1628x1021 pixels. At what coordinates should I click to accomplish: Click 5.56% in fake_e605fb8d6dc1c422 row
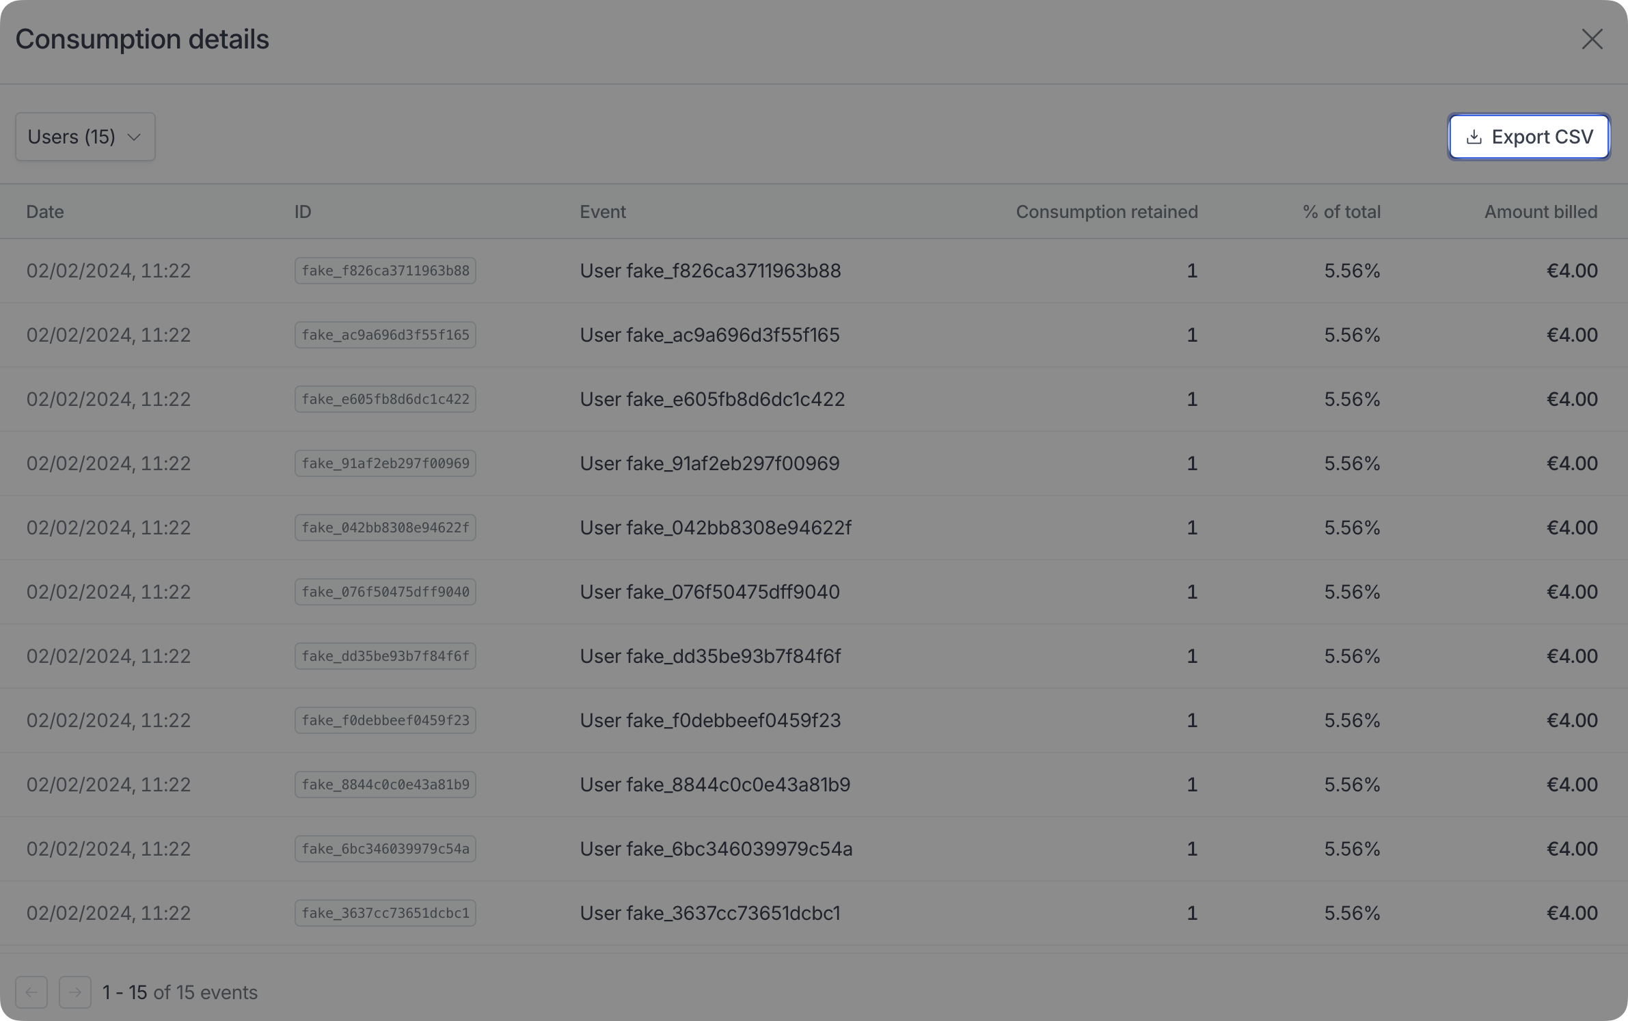(x=1352, y=399)
